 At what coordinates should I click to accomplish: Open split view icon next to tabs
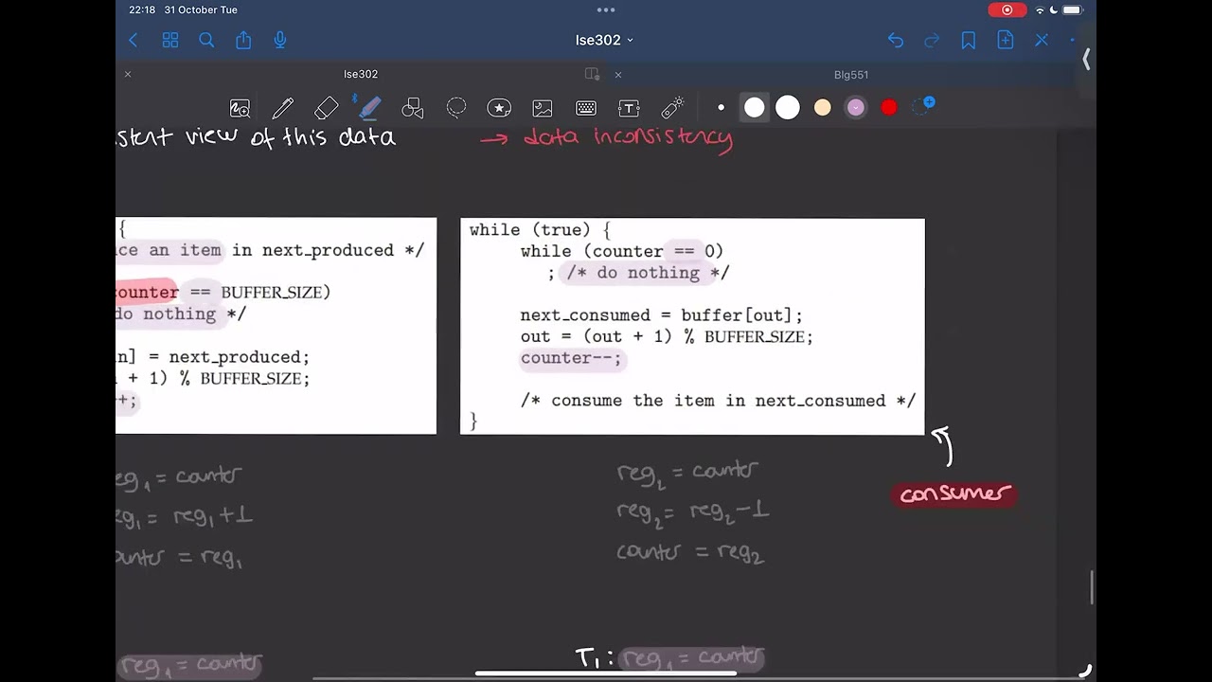click(593, 74)
